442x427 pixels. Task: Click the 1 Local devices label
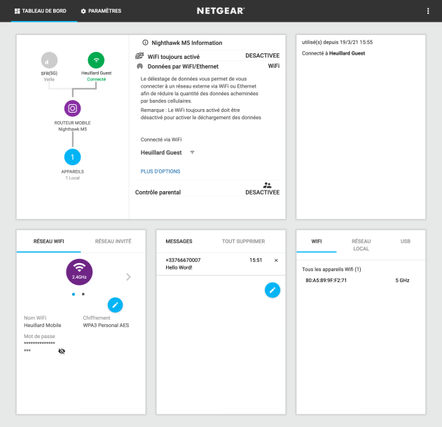click(73, 178)
